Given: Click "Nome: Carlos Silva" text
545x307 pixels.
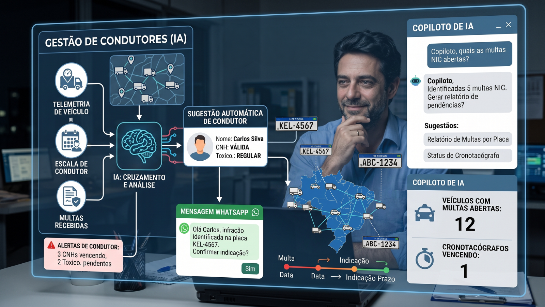Looking at the screenshot, I should tap(239, 139).
